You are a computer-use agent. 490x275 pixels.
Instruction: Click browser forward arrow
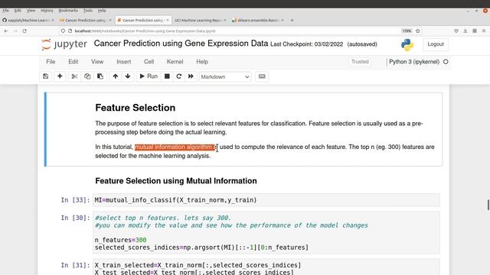point(15,31)
